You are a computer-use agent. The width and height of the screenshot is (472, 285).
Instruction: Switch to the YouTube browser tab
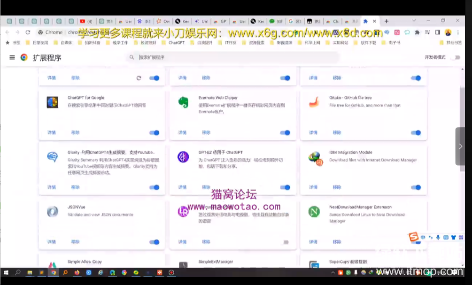coord(86,21)
